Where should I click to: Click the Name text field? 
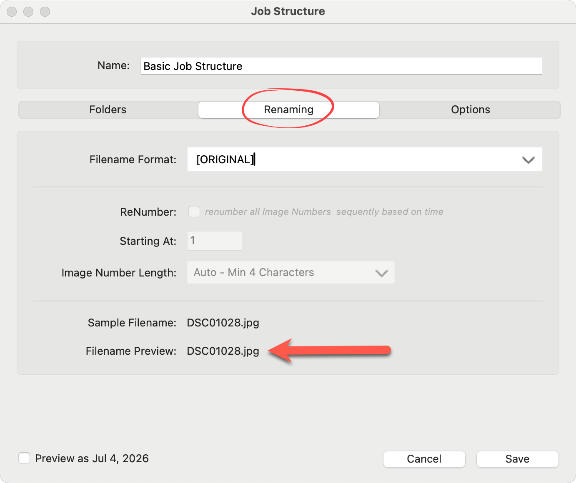[x=341, y=66]
